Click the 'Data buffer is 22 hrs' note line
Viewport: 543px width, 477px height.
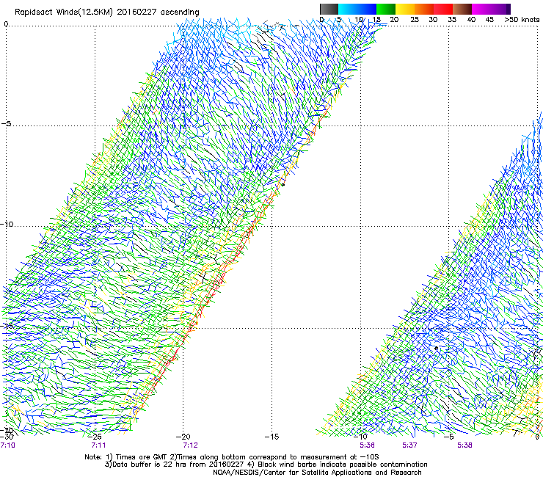tap(266, 465)
